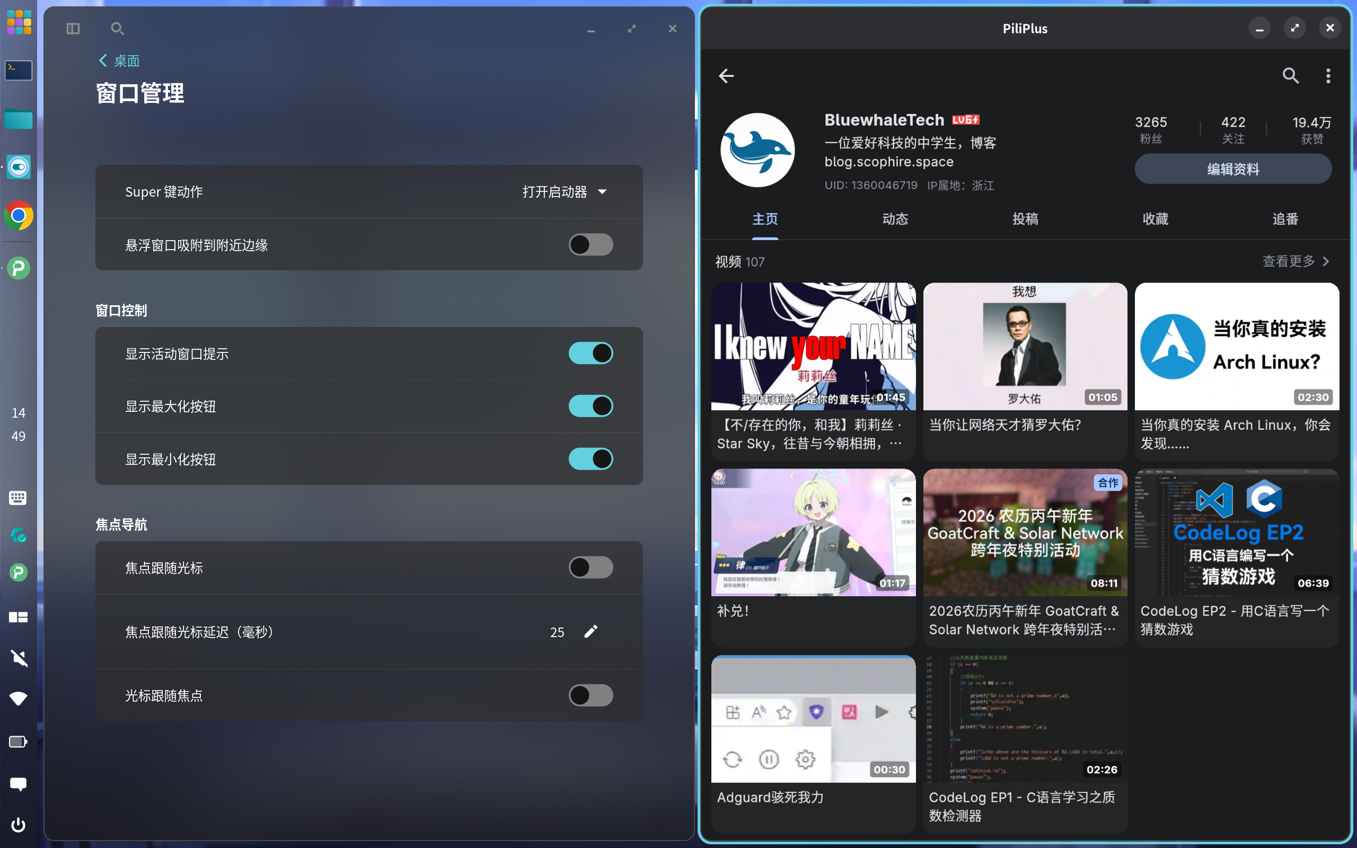The height and width of the screenshot is (848, 1357).
Task: View the 3265 粉丝 followers list
Action: 1151,129
